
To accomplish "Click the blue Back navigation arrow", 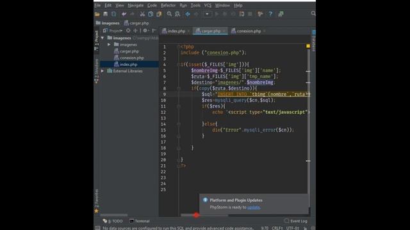I will click(x=188, y=14).
